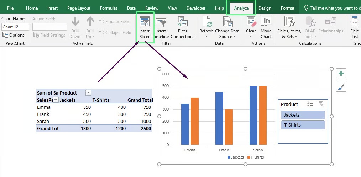Open Chart Styles paintbrush button
Viewport: 361px width, 177px height.
(341, 86)
